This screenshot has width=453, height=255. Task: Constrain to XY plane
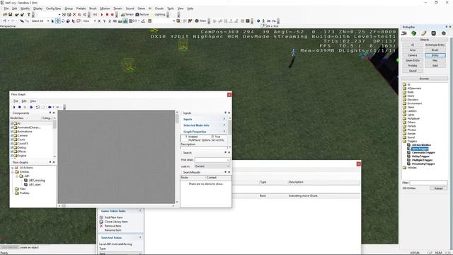tap(115, 21)
